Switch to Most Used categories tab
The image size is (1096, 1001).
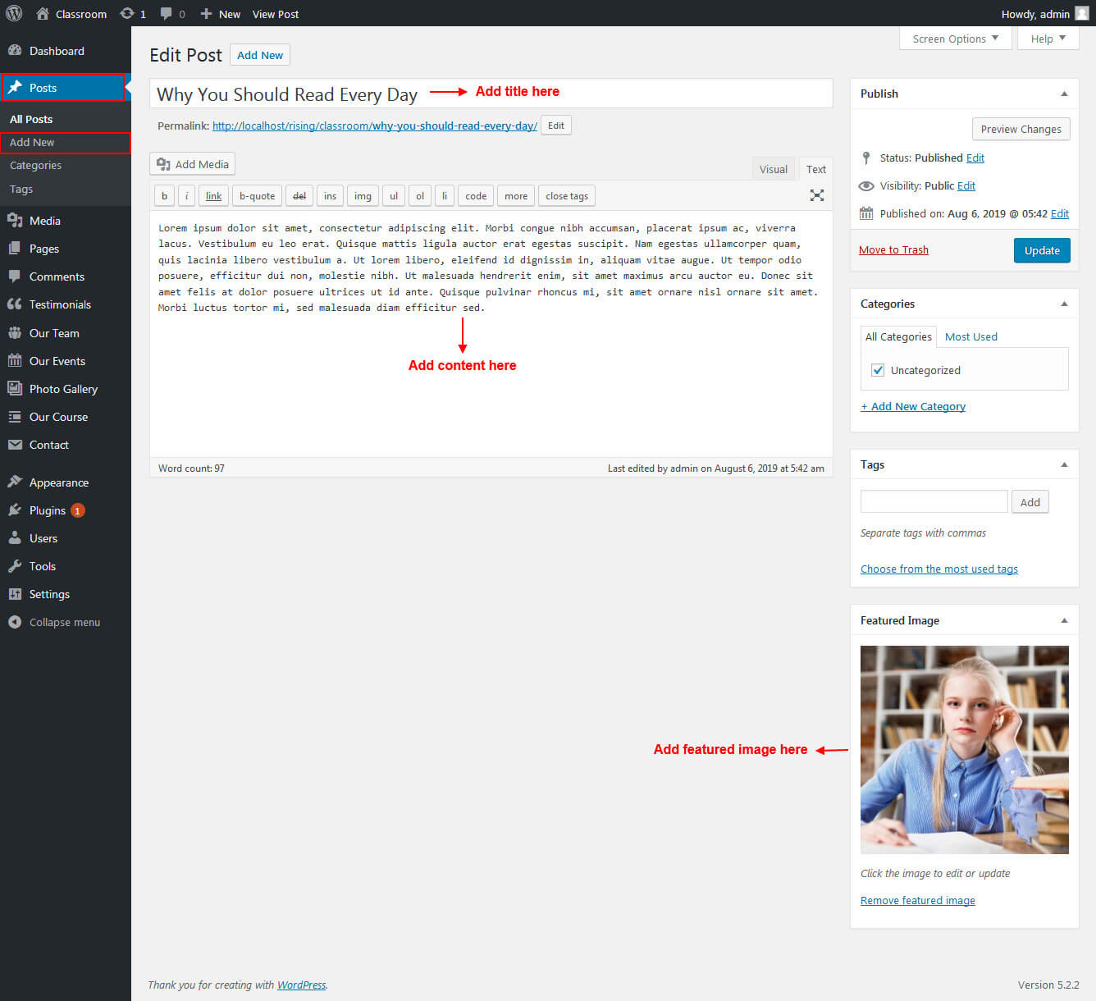coord(970,336)
